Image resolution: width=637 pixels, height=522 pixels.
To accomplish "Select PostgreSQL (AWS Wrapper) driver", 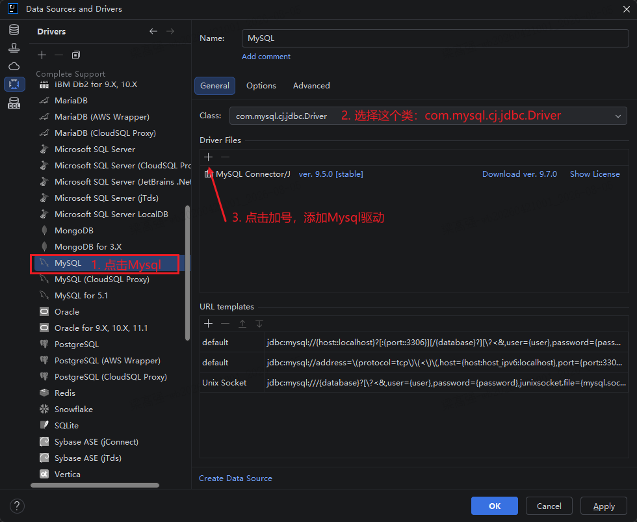I will (107, 360).
